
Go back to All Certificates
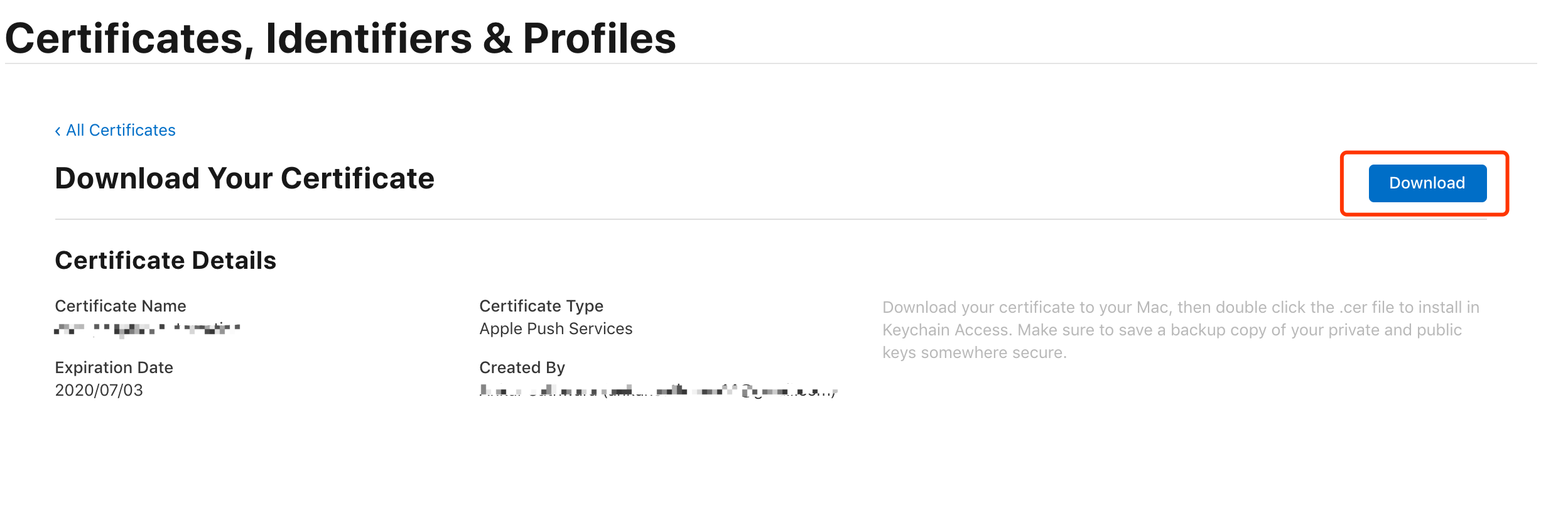tap(115, 130)
